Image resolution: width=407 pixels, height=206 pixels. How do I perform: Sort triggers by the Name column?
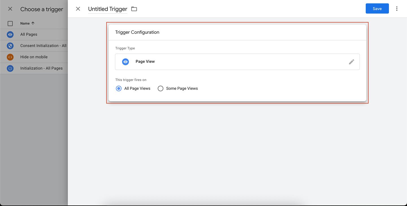coord(27,23)
